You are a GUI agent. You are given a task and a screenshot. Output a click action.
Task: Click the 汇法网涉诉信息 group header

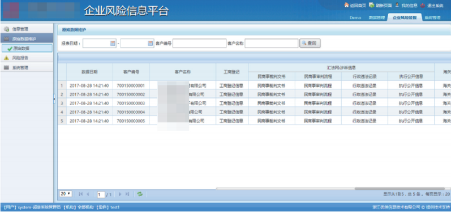click(x=341, y=68)
